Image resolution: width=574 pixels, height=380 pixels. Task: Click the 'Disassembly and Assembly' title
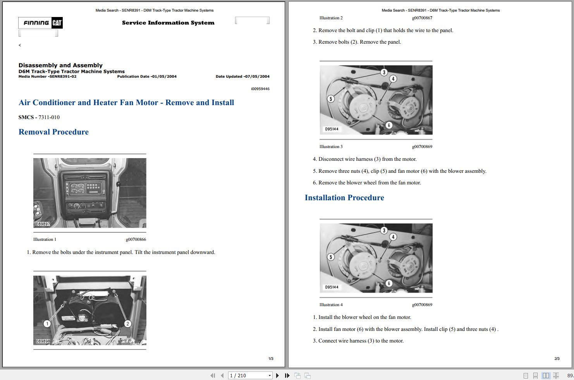(x=60, y=65)
